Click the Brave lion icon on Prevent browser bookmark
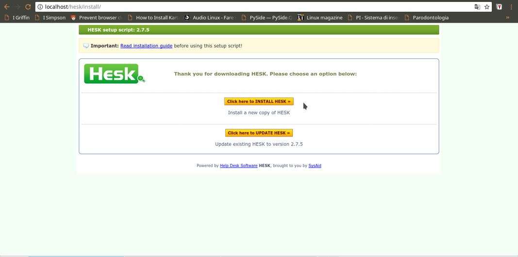518x257 pixels. [x=73, y=17]
